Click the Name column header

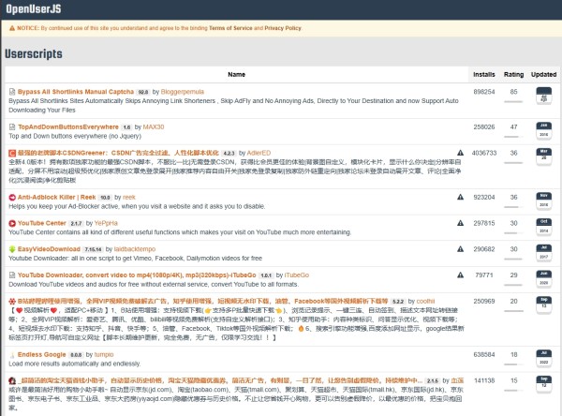click(237, 75)
